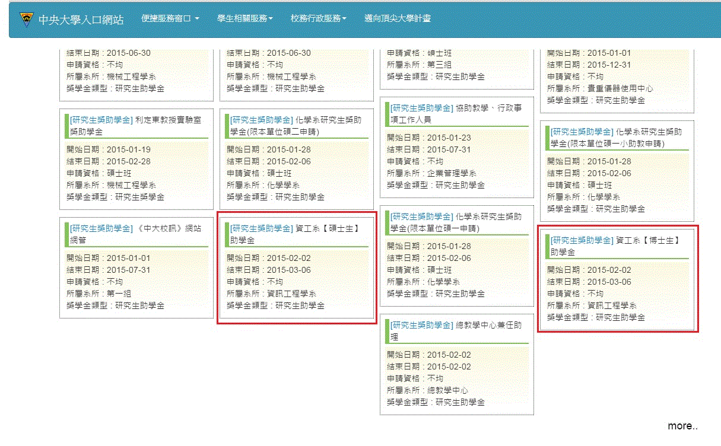721x446 pixels.
Task: Expand the 便捷服務窗口 dropdown menu
Action: click(x=170, y=18)
